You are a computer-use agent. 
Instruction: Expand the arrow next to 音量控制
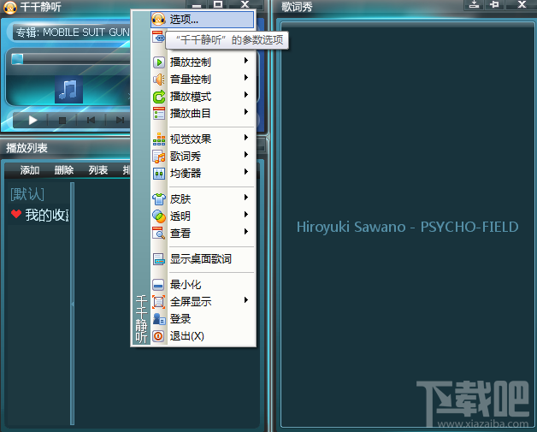tap(246, 78)
